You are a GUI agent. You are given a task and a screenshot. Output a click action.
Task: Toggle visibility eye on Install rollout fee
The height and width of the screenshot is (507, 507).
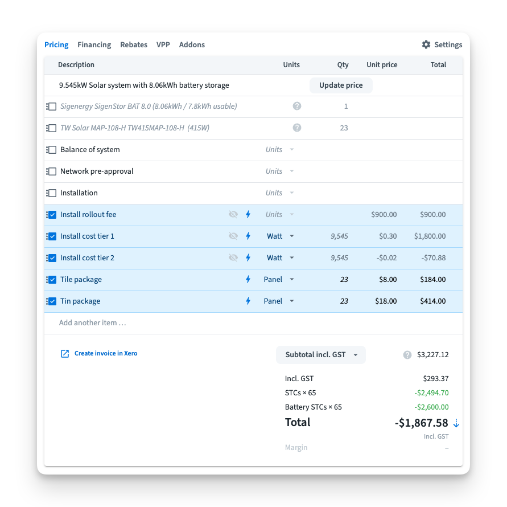pos(233,214)
